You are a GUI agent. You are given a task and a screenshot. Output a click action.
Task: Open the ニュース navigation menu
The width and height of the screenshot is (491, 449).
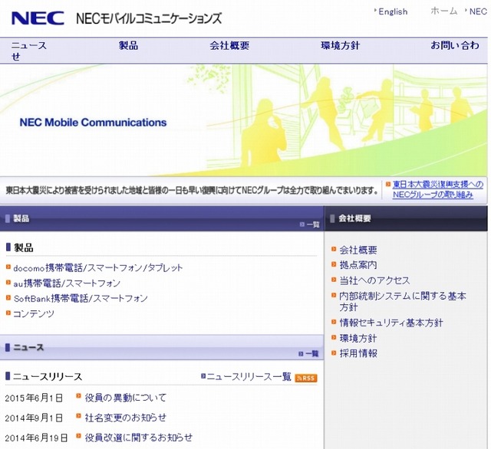[x=29, y=46]
